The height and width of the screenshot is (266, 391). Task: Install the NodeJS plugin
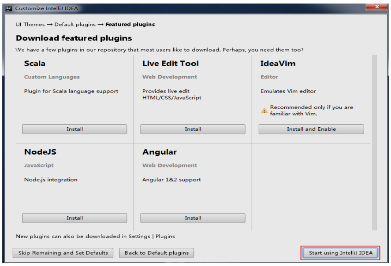pyautogui.click(x=74, y=218)
